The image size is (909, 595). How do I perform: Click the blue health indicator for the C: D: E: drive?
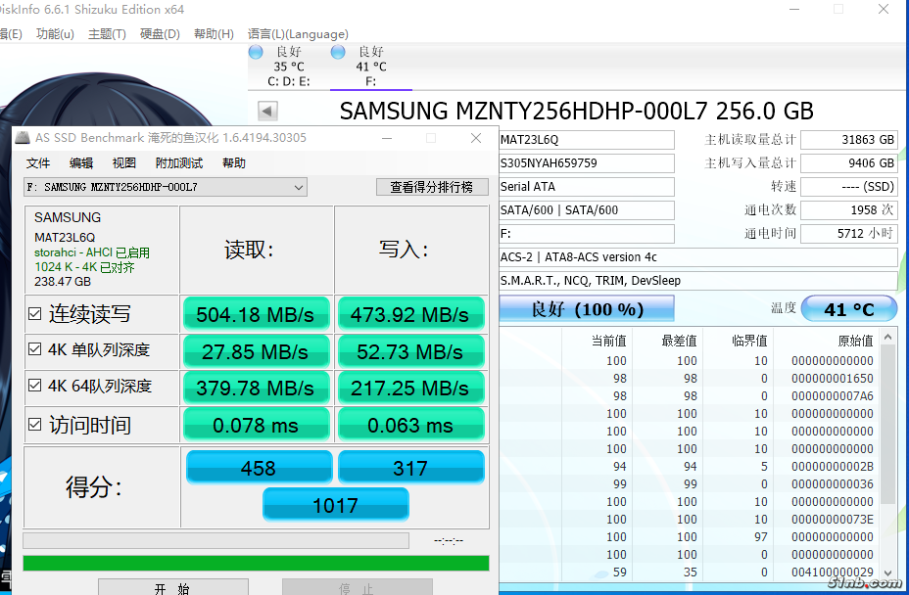[x=256, y=52]
